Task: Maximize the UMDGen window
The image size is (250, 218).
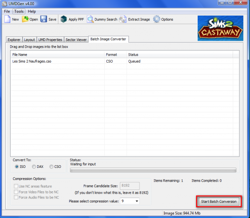Action: point(230,2)
